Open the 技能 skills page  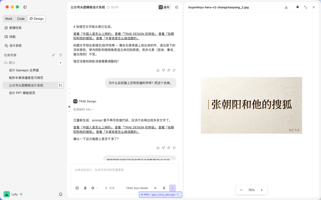pos(10,37)
